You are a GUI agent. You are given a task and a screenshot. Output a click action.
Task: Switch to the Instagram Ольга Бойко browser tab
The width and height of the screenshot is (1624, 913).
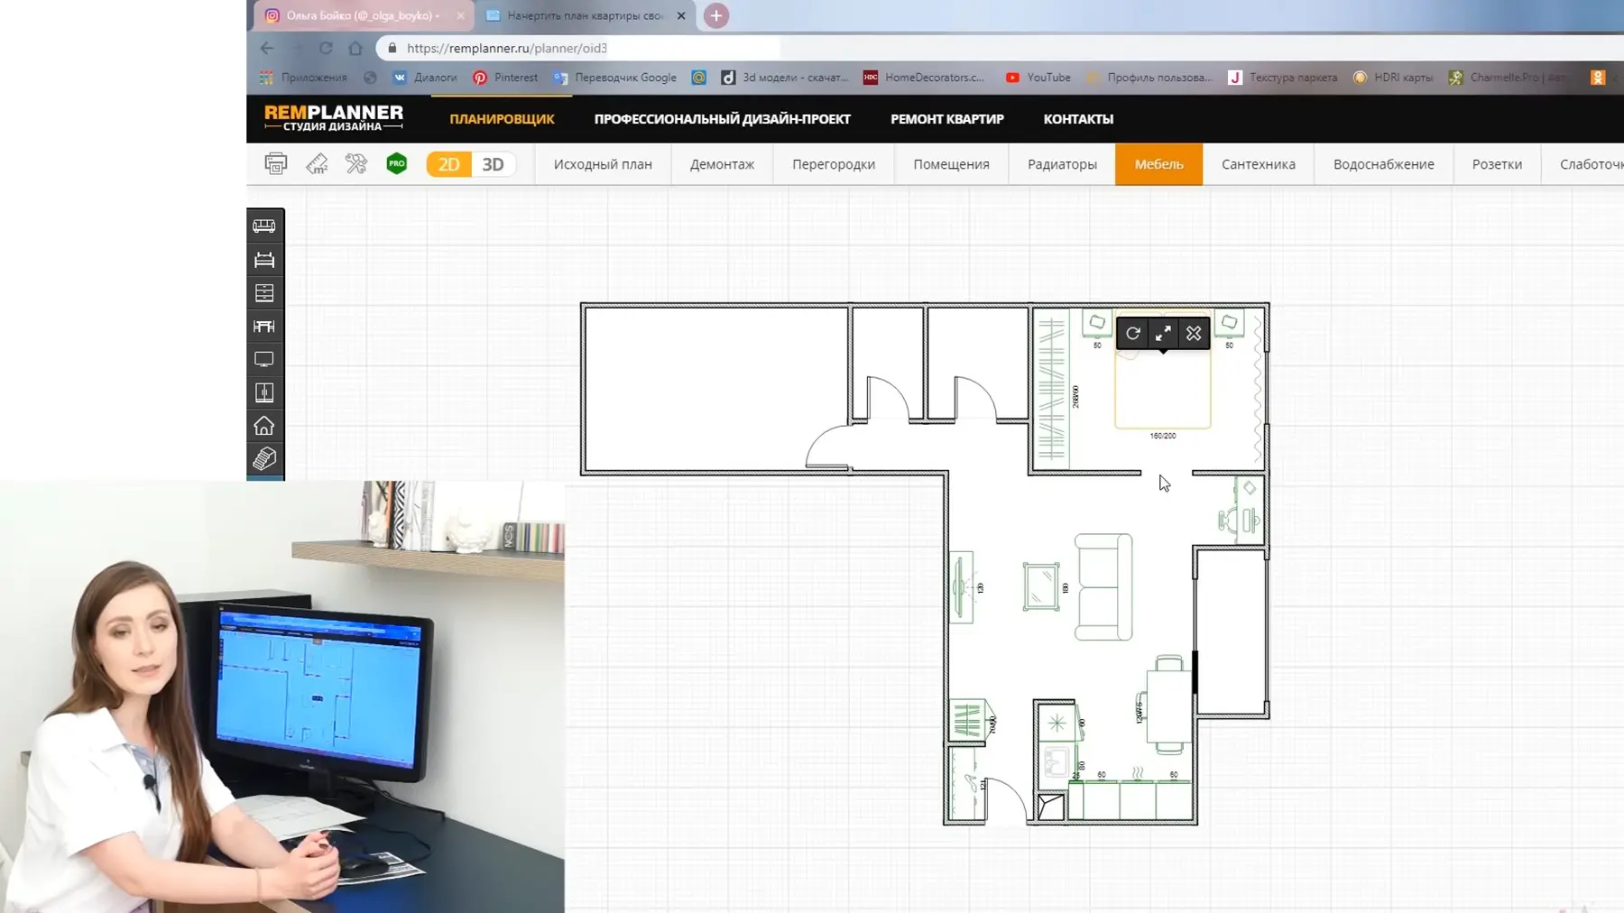362,15
